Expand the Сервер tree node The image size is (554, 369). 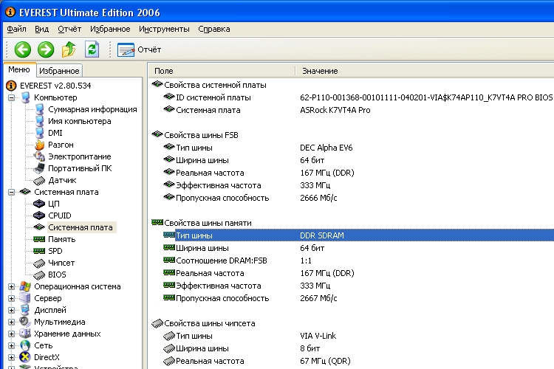(11, 298)
